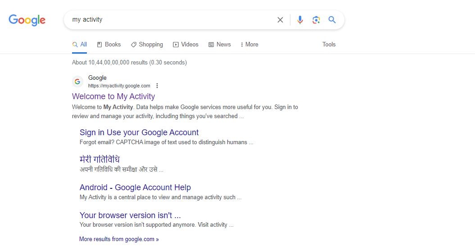Click the "my activity" search field
This screenshot has width=475, height=251.
click(x=171, y=20)
